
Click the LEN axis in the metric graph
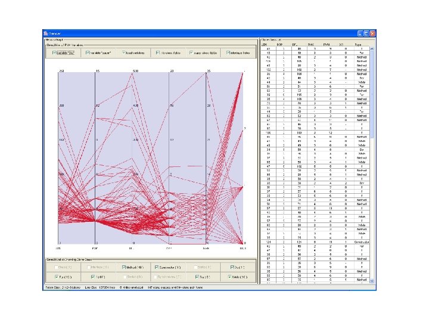click(x=58, y=158)
